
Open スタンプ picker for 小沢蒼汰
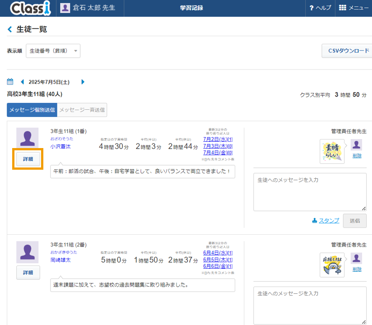329,221
